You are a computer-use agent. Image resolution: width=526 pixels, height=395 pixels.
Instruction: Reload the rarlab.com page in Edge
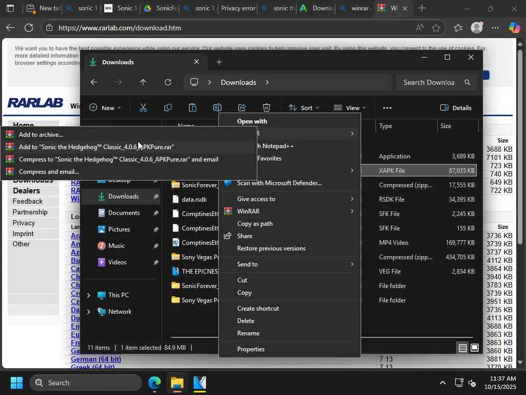point(29,28)
